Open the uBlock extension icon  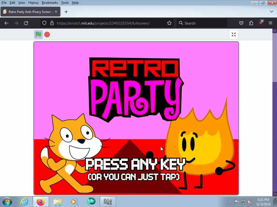click(x=261, y=23)
